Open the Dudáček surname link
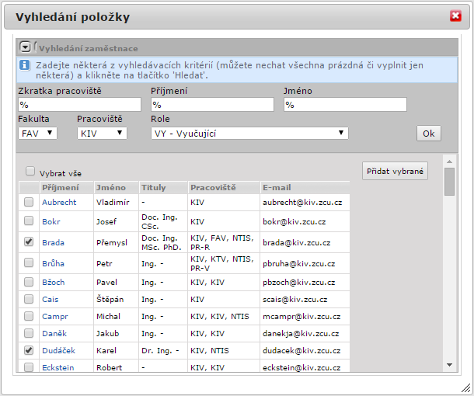Viewport: 474px width, 396px height. click(58, 351)
